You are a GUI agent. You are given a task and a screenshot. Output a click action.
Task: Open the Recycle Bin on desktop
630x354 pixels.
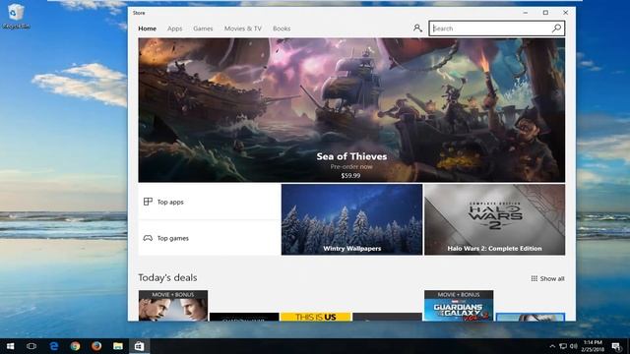16,16
